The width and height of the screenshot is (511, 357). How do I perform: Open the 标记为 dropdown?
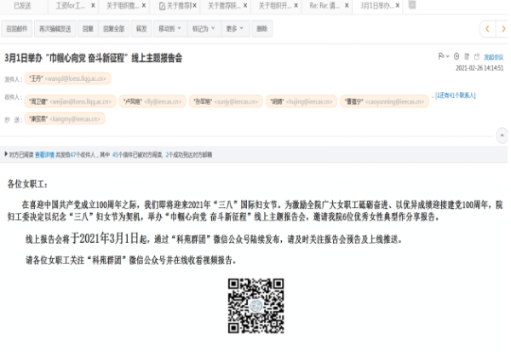point(203,28)
